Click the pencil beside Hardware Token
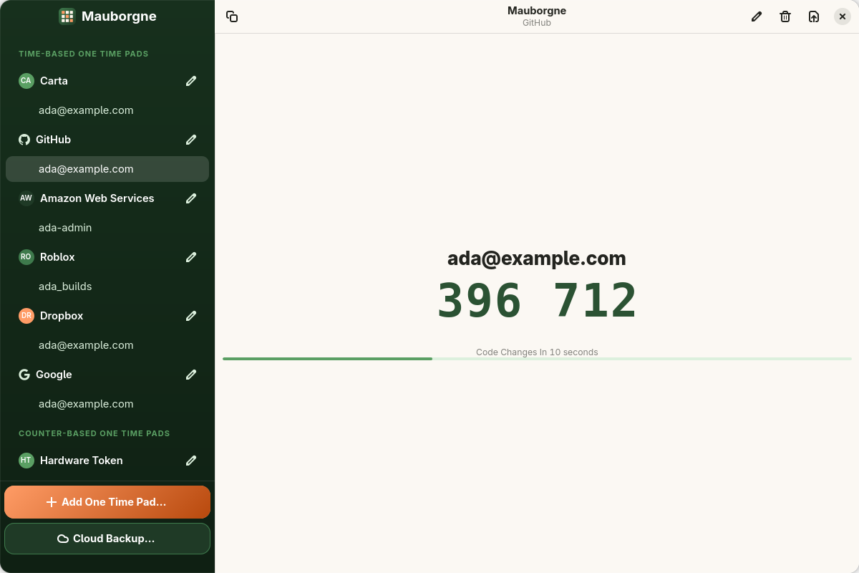The width and height of the screenshot is (859, 573). click(191, 461)
